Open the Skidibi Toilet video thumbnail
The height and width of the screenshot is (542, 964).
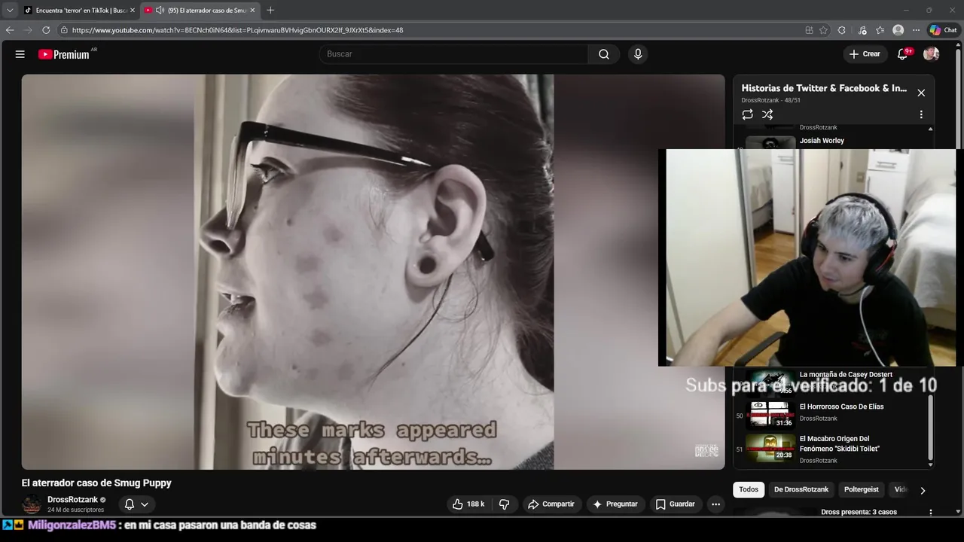pos(770,448)
